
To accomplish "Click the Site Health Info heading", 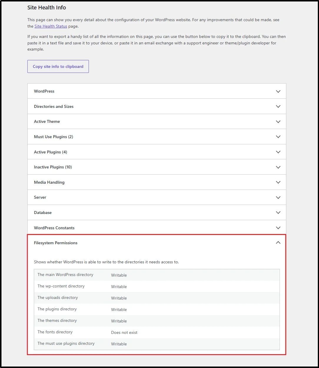I will (x=46, y=8).
